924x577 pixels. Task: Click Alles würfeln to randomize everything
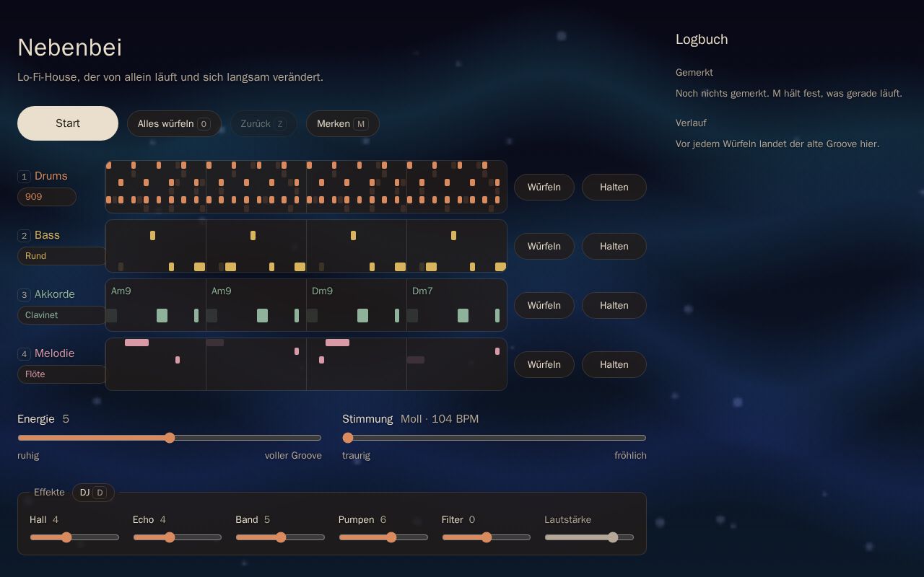coord(174,123)
